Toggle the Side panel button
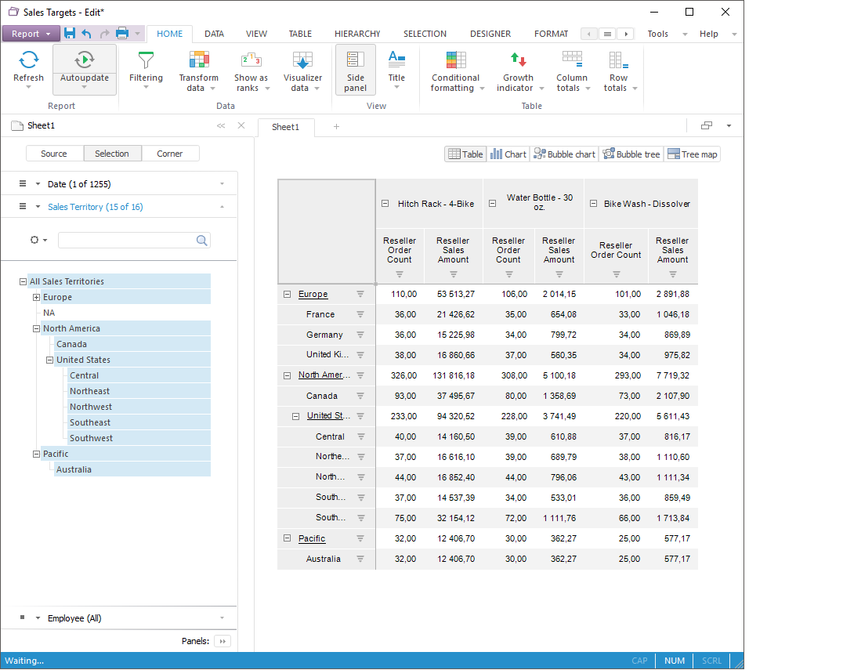Screen dimensions: 843x670 355,70
